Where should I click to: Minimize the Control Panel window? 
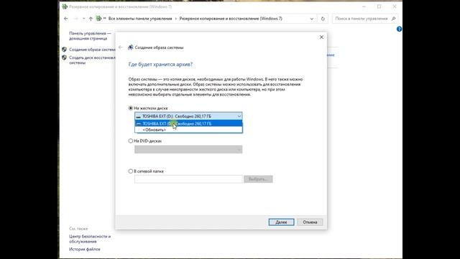click(364, 6)
